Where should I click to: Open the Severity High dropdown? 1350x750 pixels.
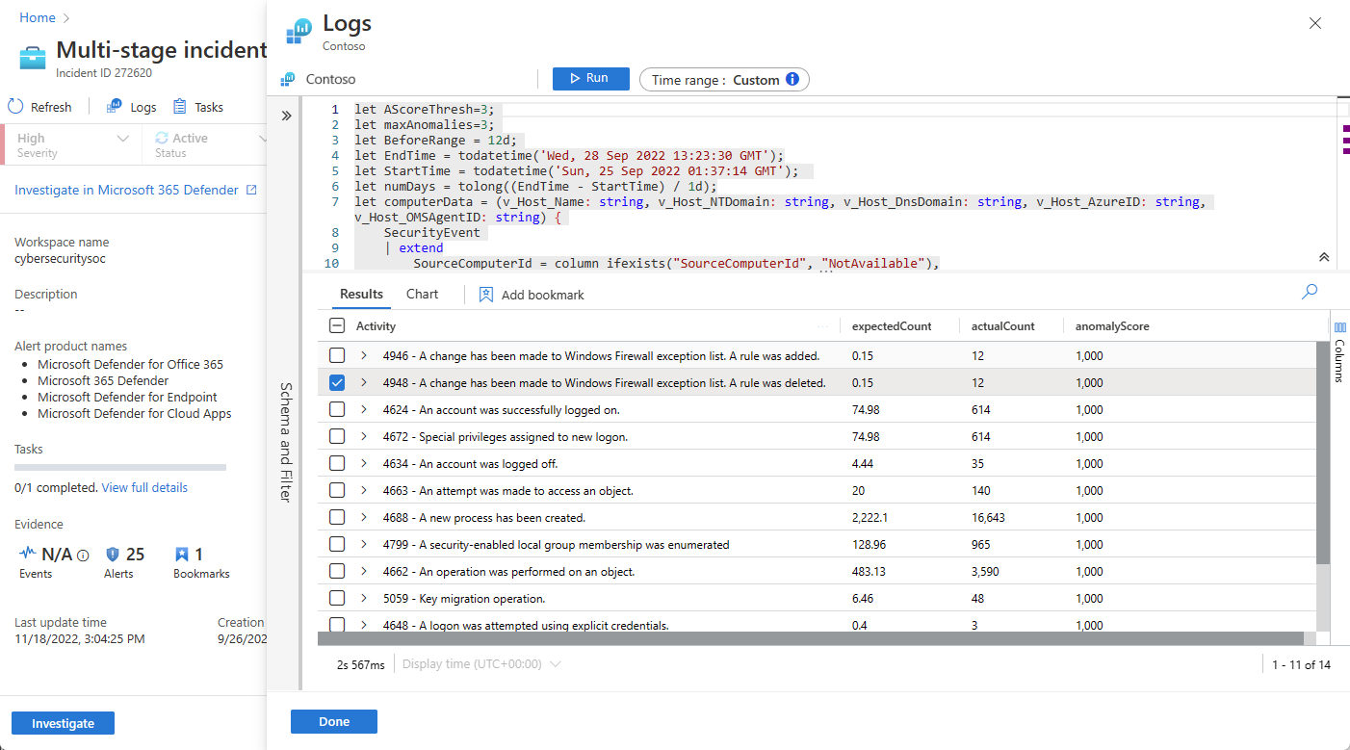point(122,139)
